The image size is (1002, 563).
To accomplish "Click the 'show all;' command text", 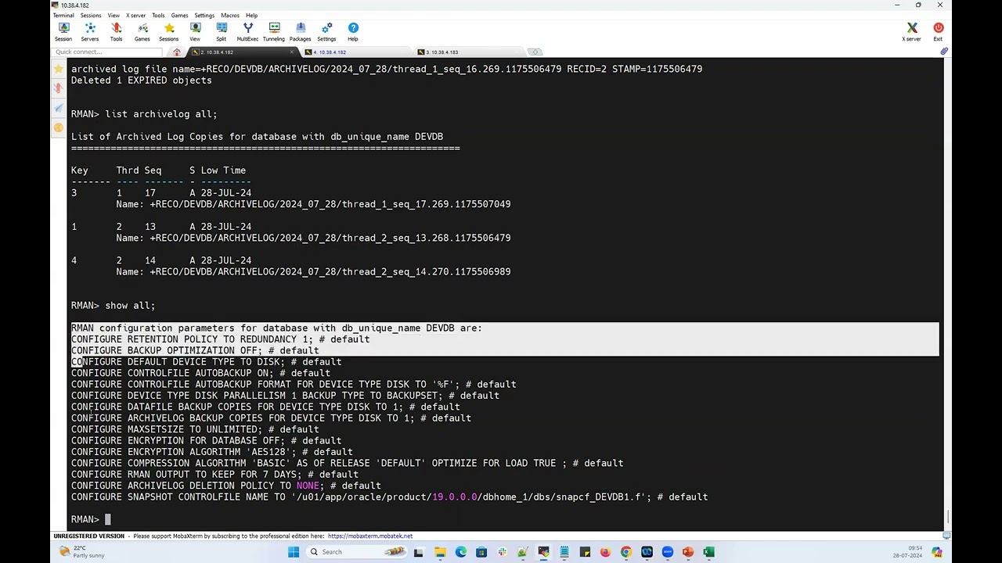I will [x=130, y=306].
